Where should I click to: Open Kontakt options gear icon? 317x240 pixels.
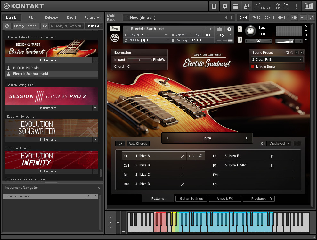[x=225, y=6]
